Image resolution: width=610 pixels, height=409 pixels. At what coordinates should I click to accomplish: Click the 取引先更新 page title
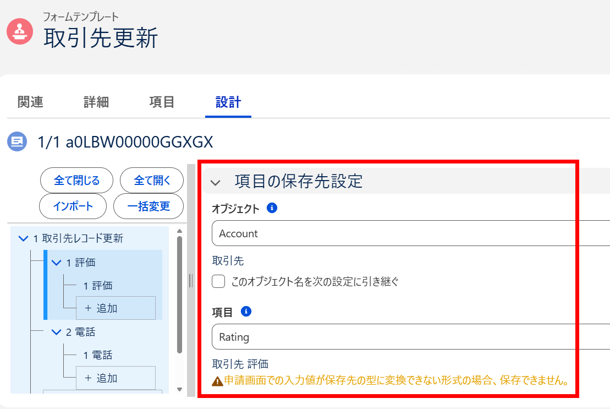[x=100, y=38]
